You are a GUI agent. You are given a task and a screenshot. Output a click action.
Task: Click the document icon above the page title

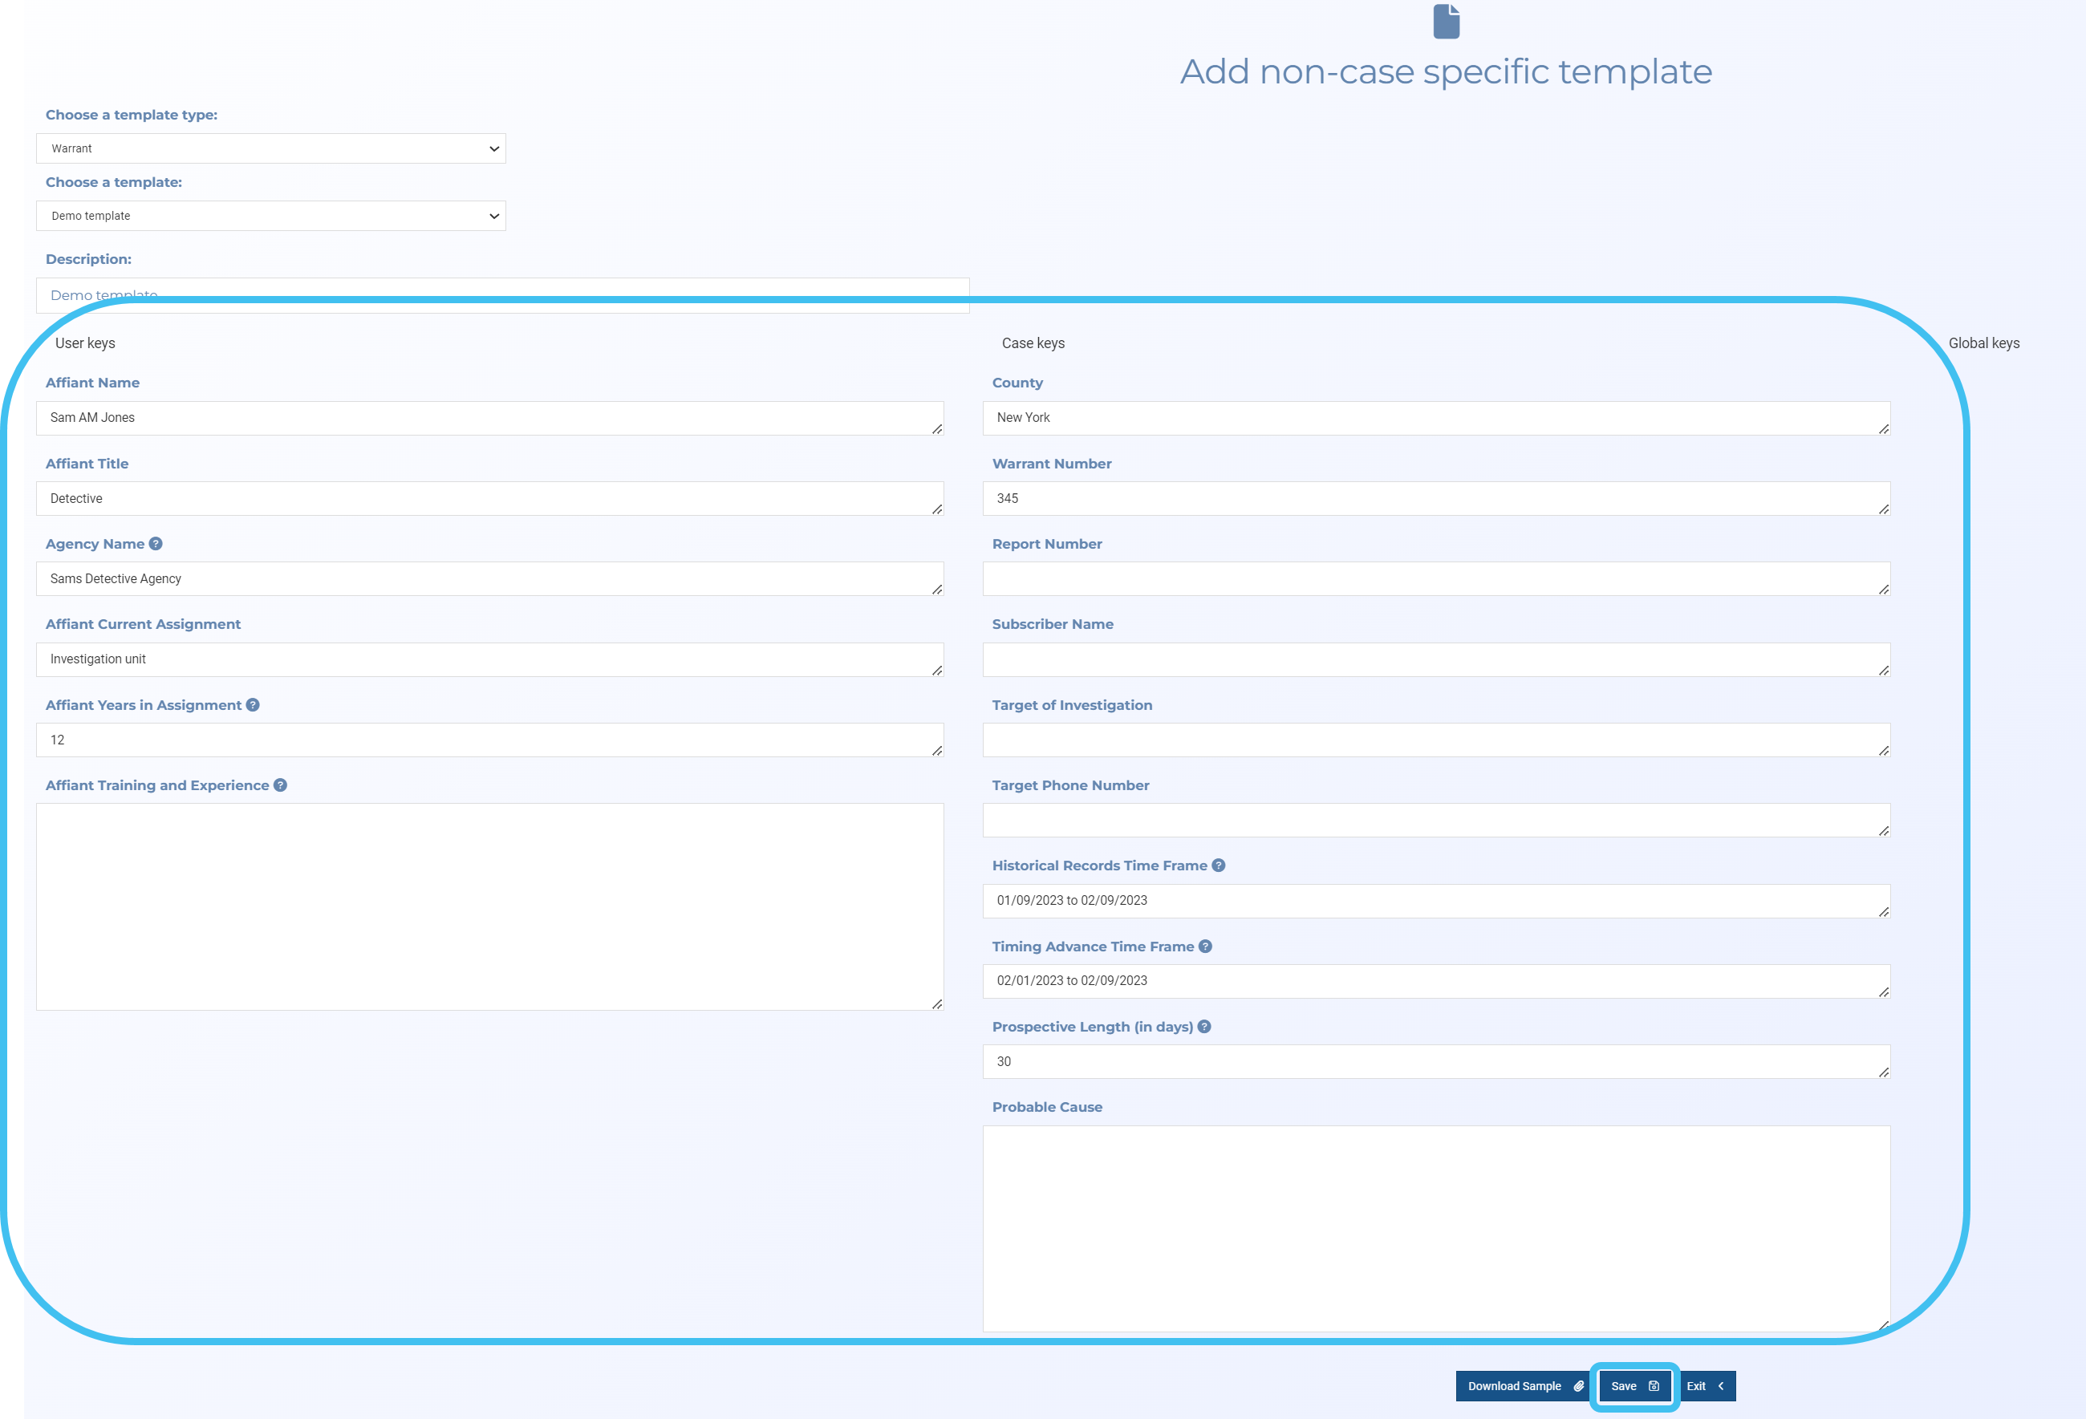pos(1446,22)
